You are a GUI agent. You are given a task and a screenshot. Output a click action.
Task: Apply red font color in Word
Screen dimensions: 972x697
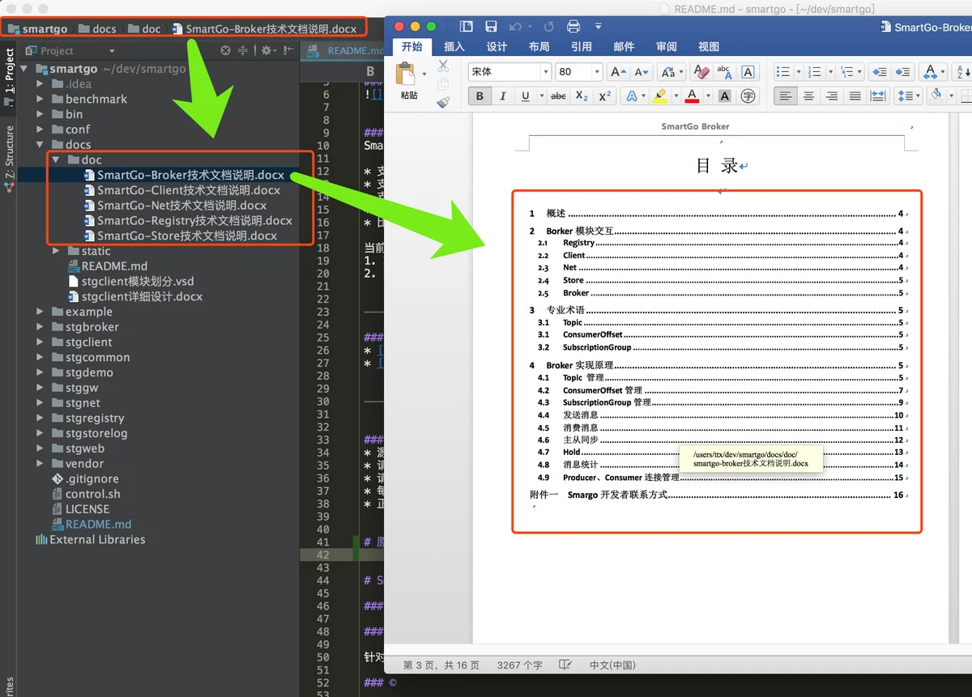pyautogui.click(x=692, y=96)
